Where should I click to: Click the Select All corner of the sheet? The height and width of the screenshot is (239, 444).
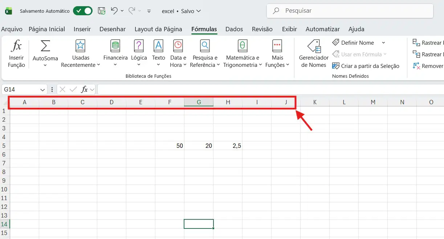pyautogui.click(x=5, y=102)
